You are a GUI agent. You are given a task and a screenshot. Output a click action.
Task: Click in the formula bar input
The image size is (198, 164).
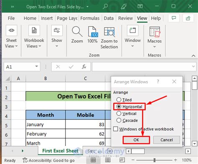click(142, 67)
